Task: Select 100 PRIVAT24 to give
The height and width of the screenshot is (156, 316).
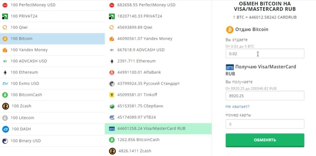Action: click(52, 16)
